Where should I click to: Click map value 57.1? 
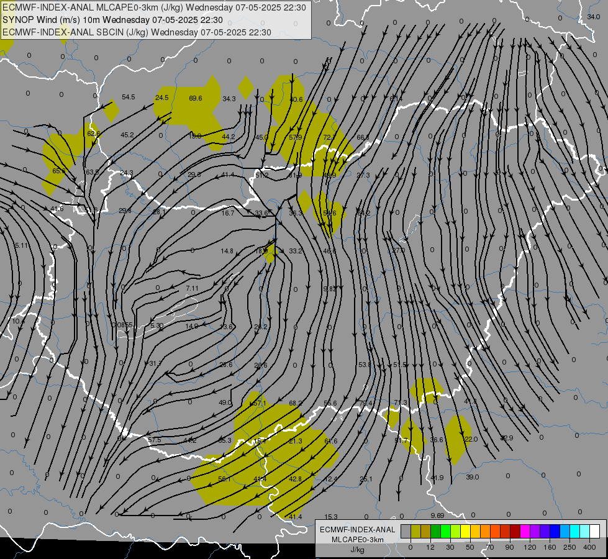coord(260,403)
